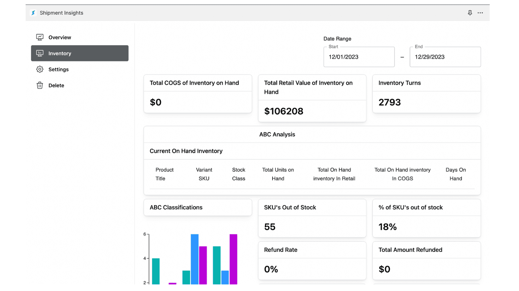519x291 pixels.
Task: Select the Product Title column header
Action: (x=164, y=174)
